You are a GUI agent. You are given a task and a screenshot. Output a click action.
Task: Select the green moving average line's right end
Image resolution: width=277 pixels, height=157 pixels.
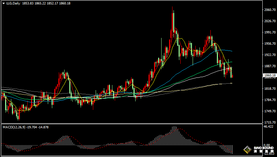click(232, 62)
